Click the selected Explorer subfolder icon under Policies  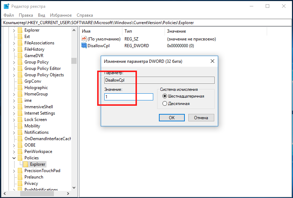click(x=26, y=164)
